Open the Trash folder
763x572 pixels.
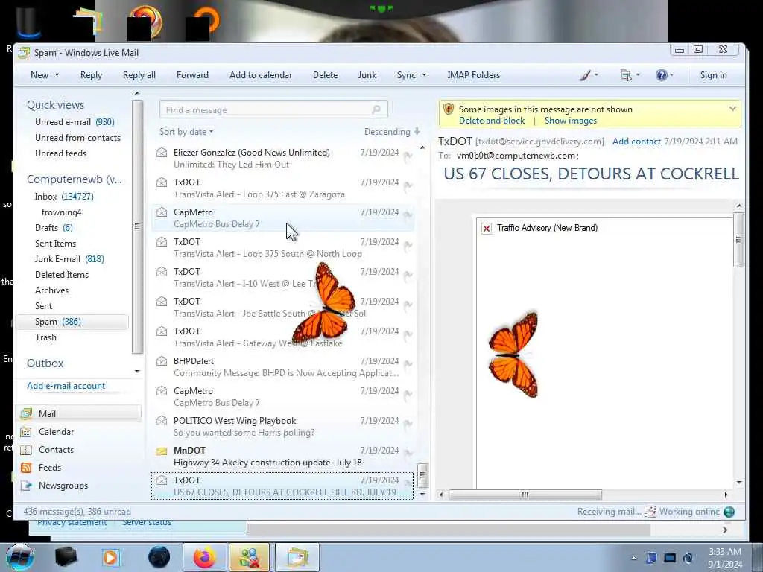point(45,337)
